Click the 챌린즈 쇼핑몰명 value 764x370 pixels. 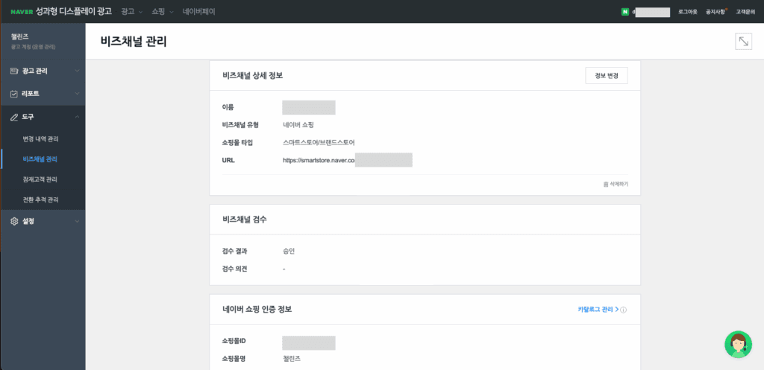[292, 359]
